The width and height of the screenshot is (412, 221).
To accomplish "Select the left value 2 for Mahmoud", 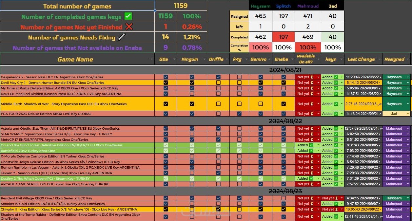I will pyautogui.click(x=308, y=27).
